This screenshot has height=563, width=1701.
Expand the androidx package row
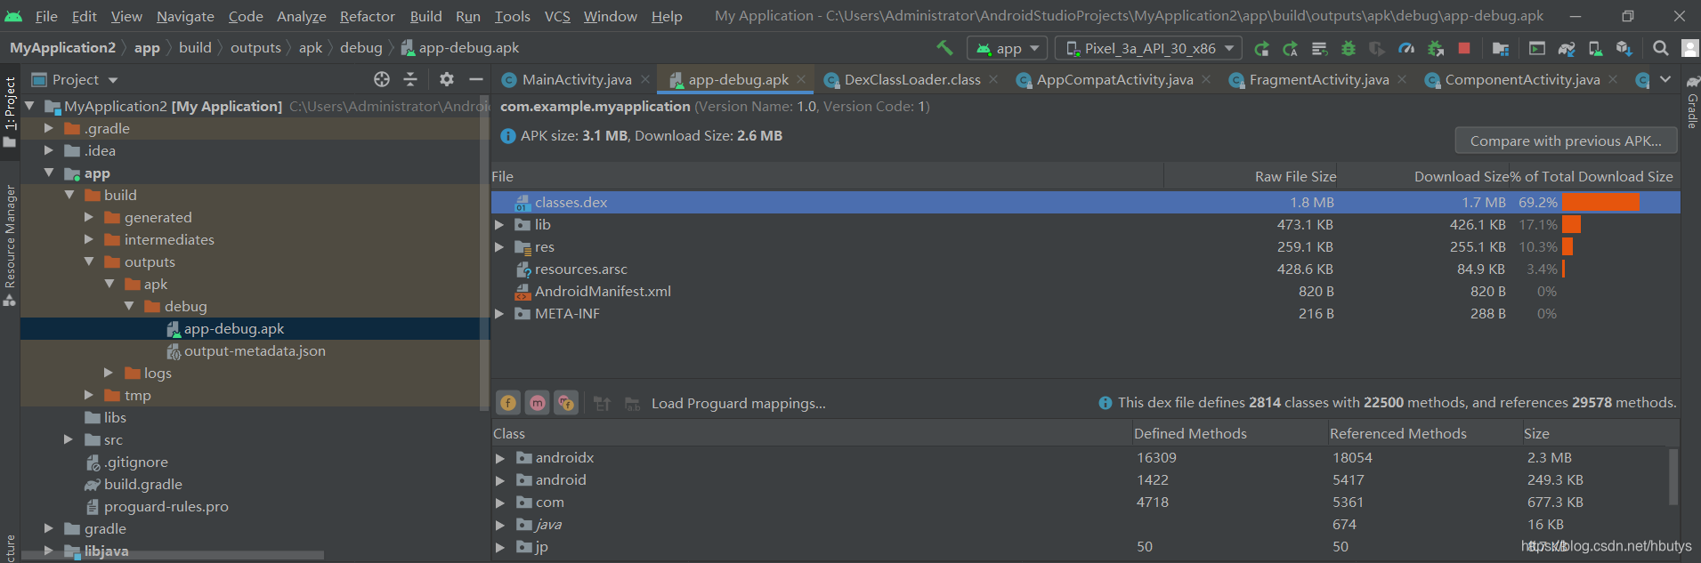point(500,458)
